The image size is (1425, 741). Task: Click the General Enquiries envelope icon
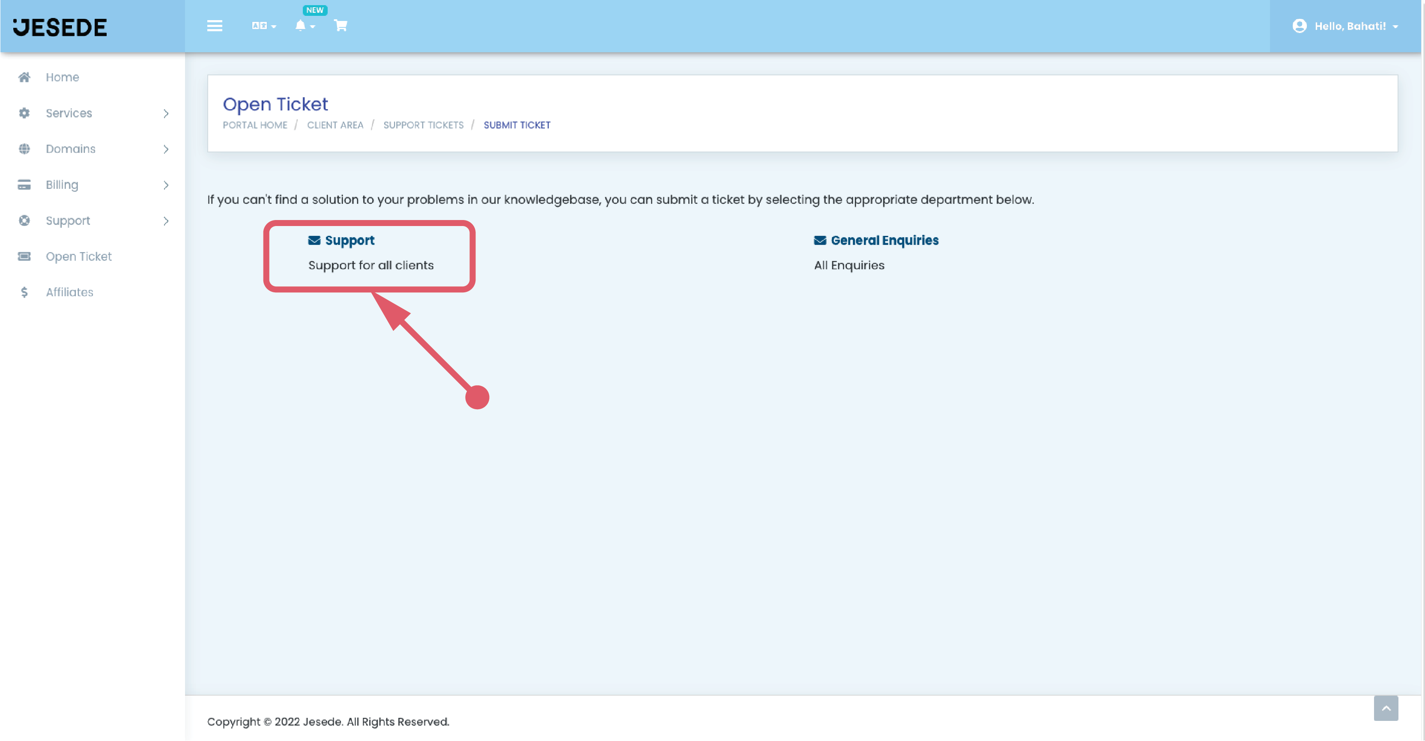820,241
